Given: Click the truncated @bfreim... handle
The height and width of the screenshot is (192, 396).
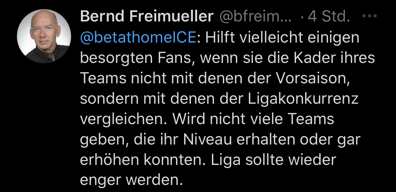Looking at the screenshot, I should click(x=256, y=17).
